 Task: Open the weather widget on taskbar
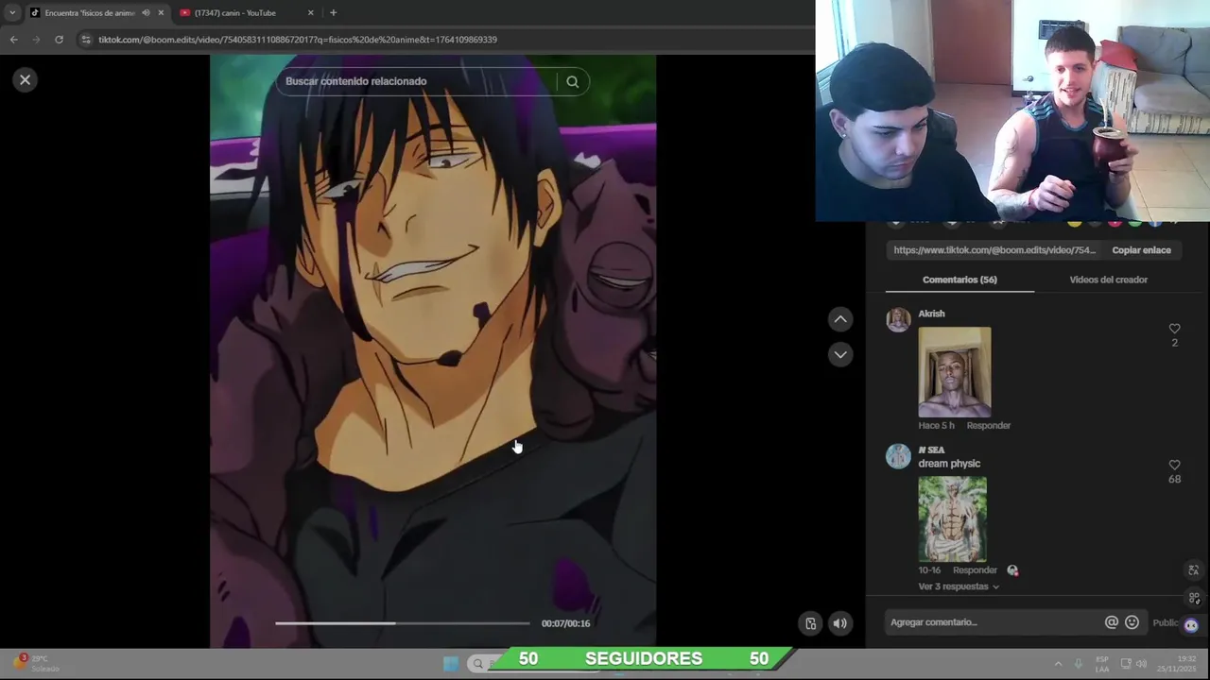[36, 663]
